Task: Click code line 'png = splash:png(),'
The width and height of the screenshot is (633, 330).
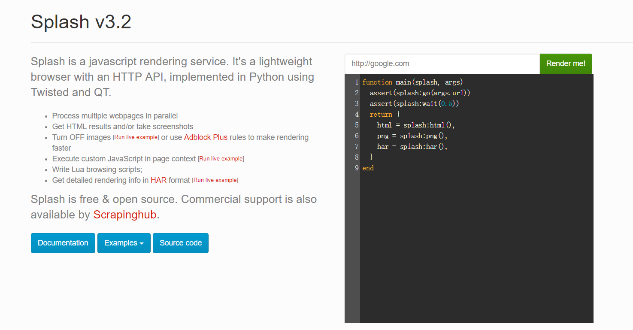Action: click(412, 136)
